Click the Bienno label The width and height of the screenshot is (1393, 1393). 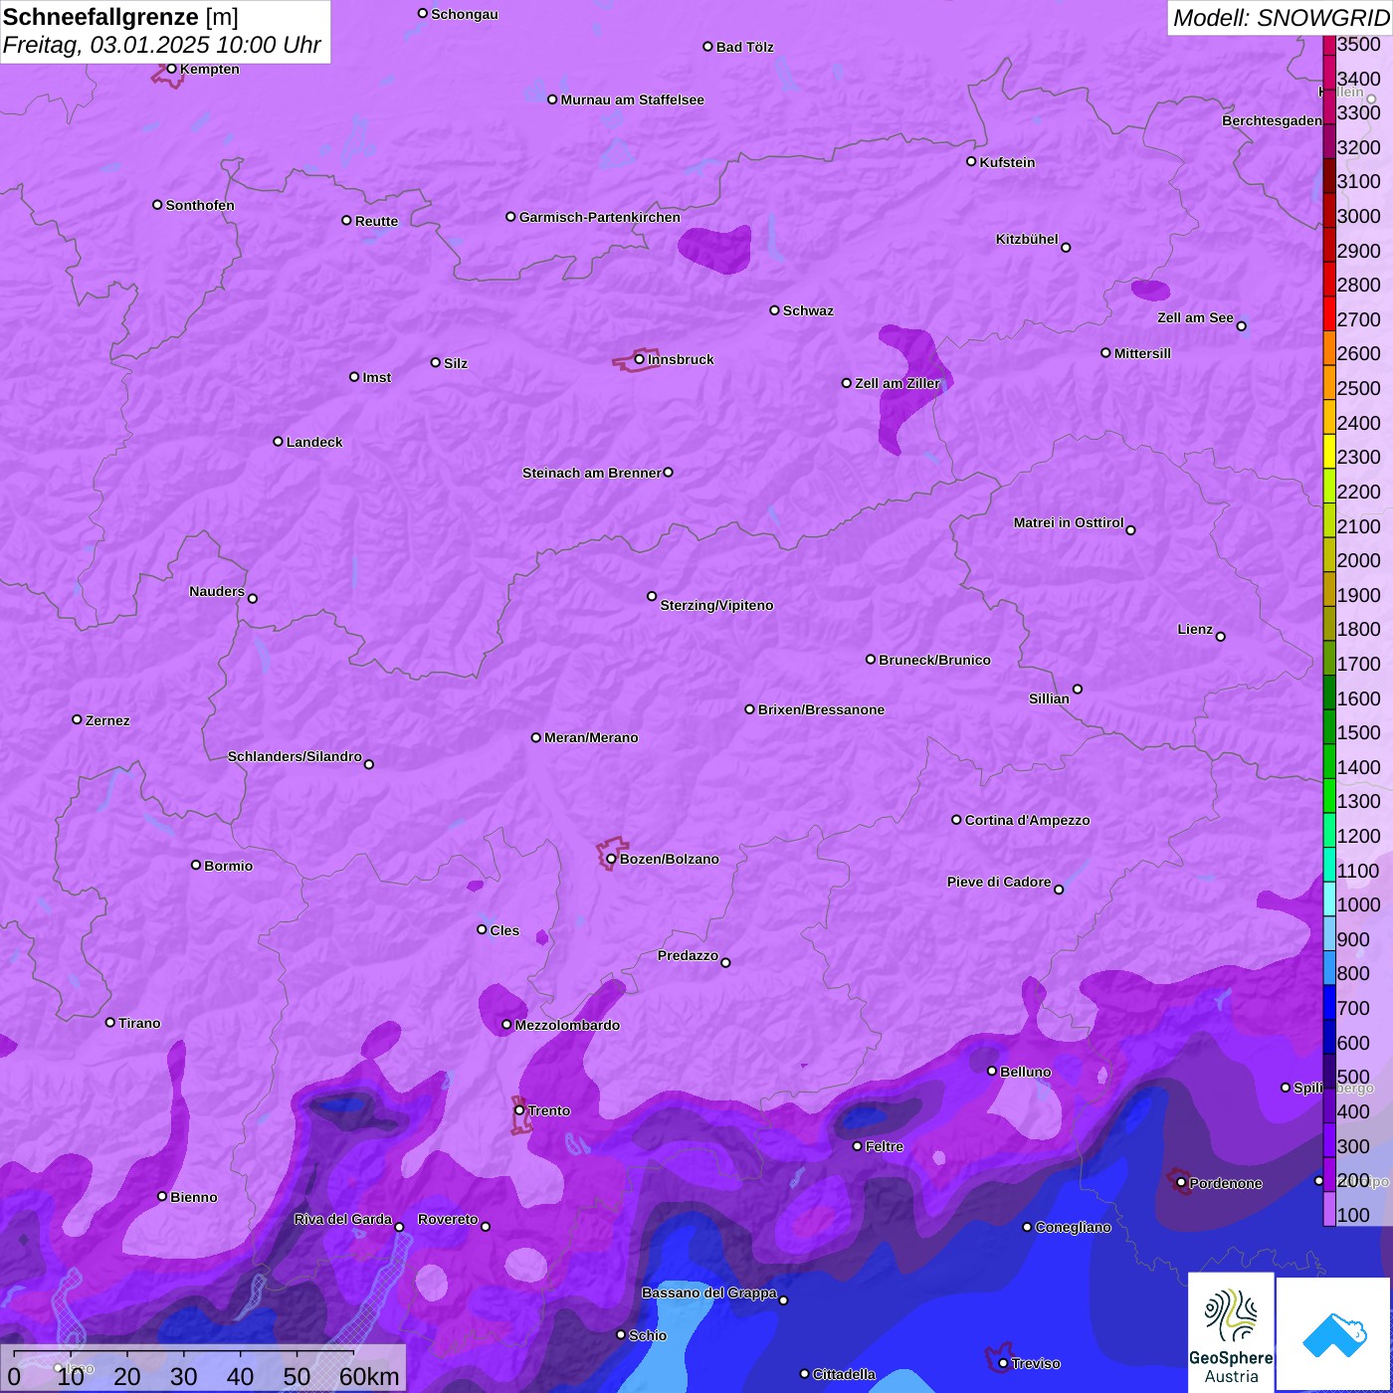click(194, 1197)
